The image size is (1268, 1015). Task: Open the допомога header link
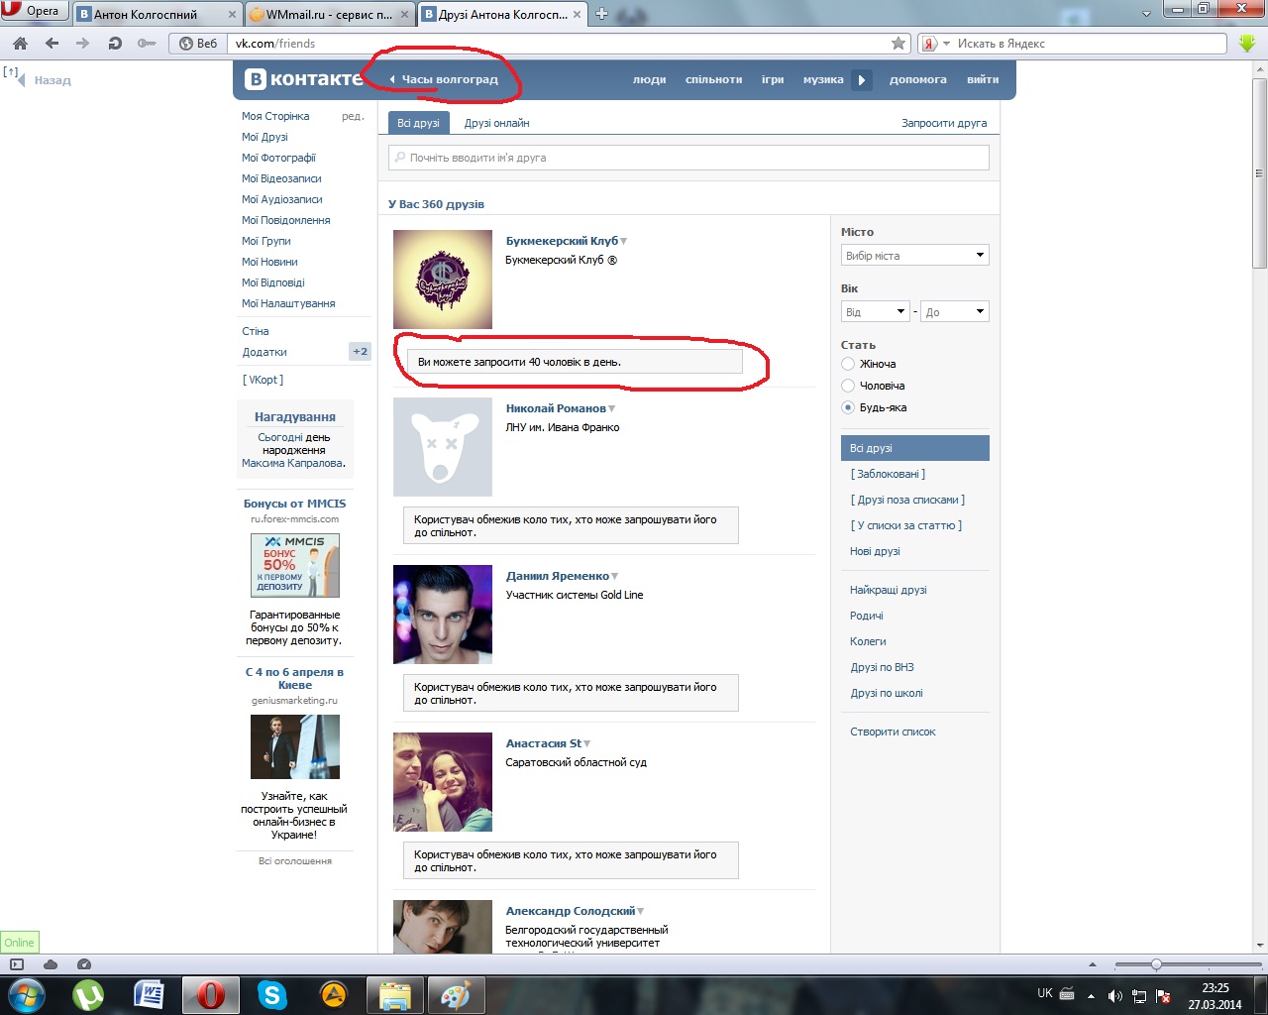click(918, 79)
